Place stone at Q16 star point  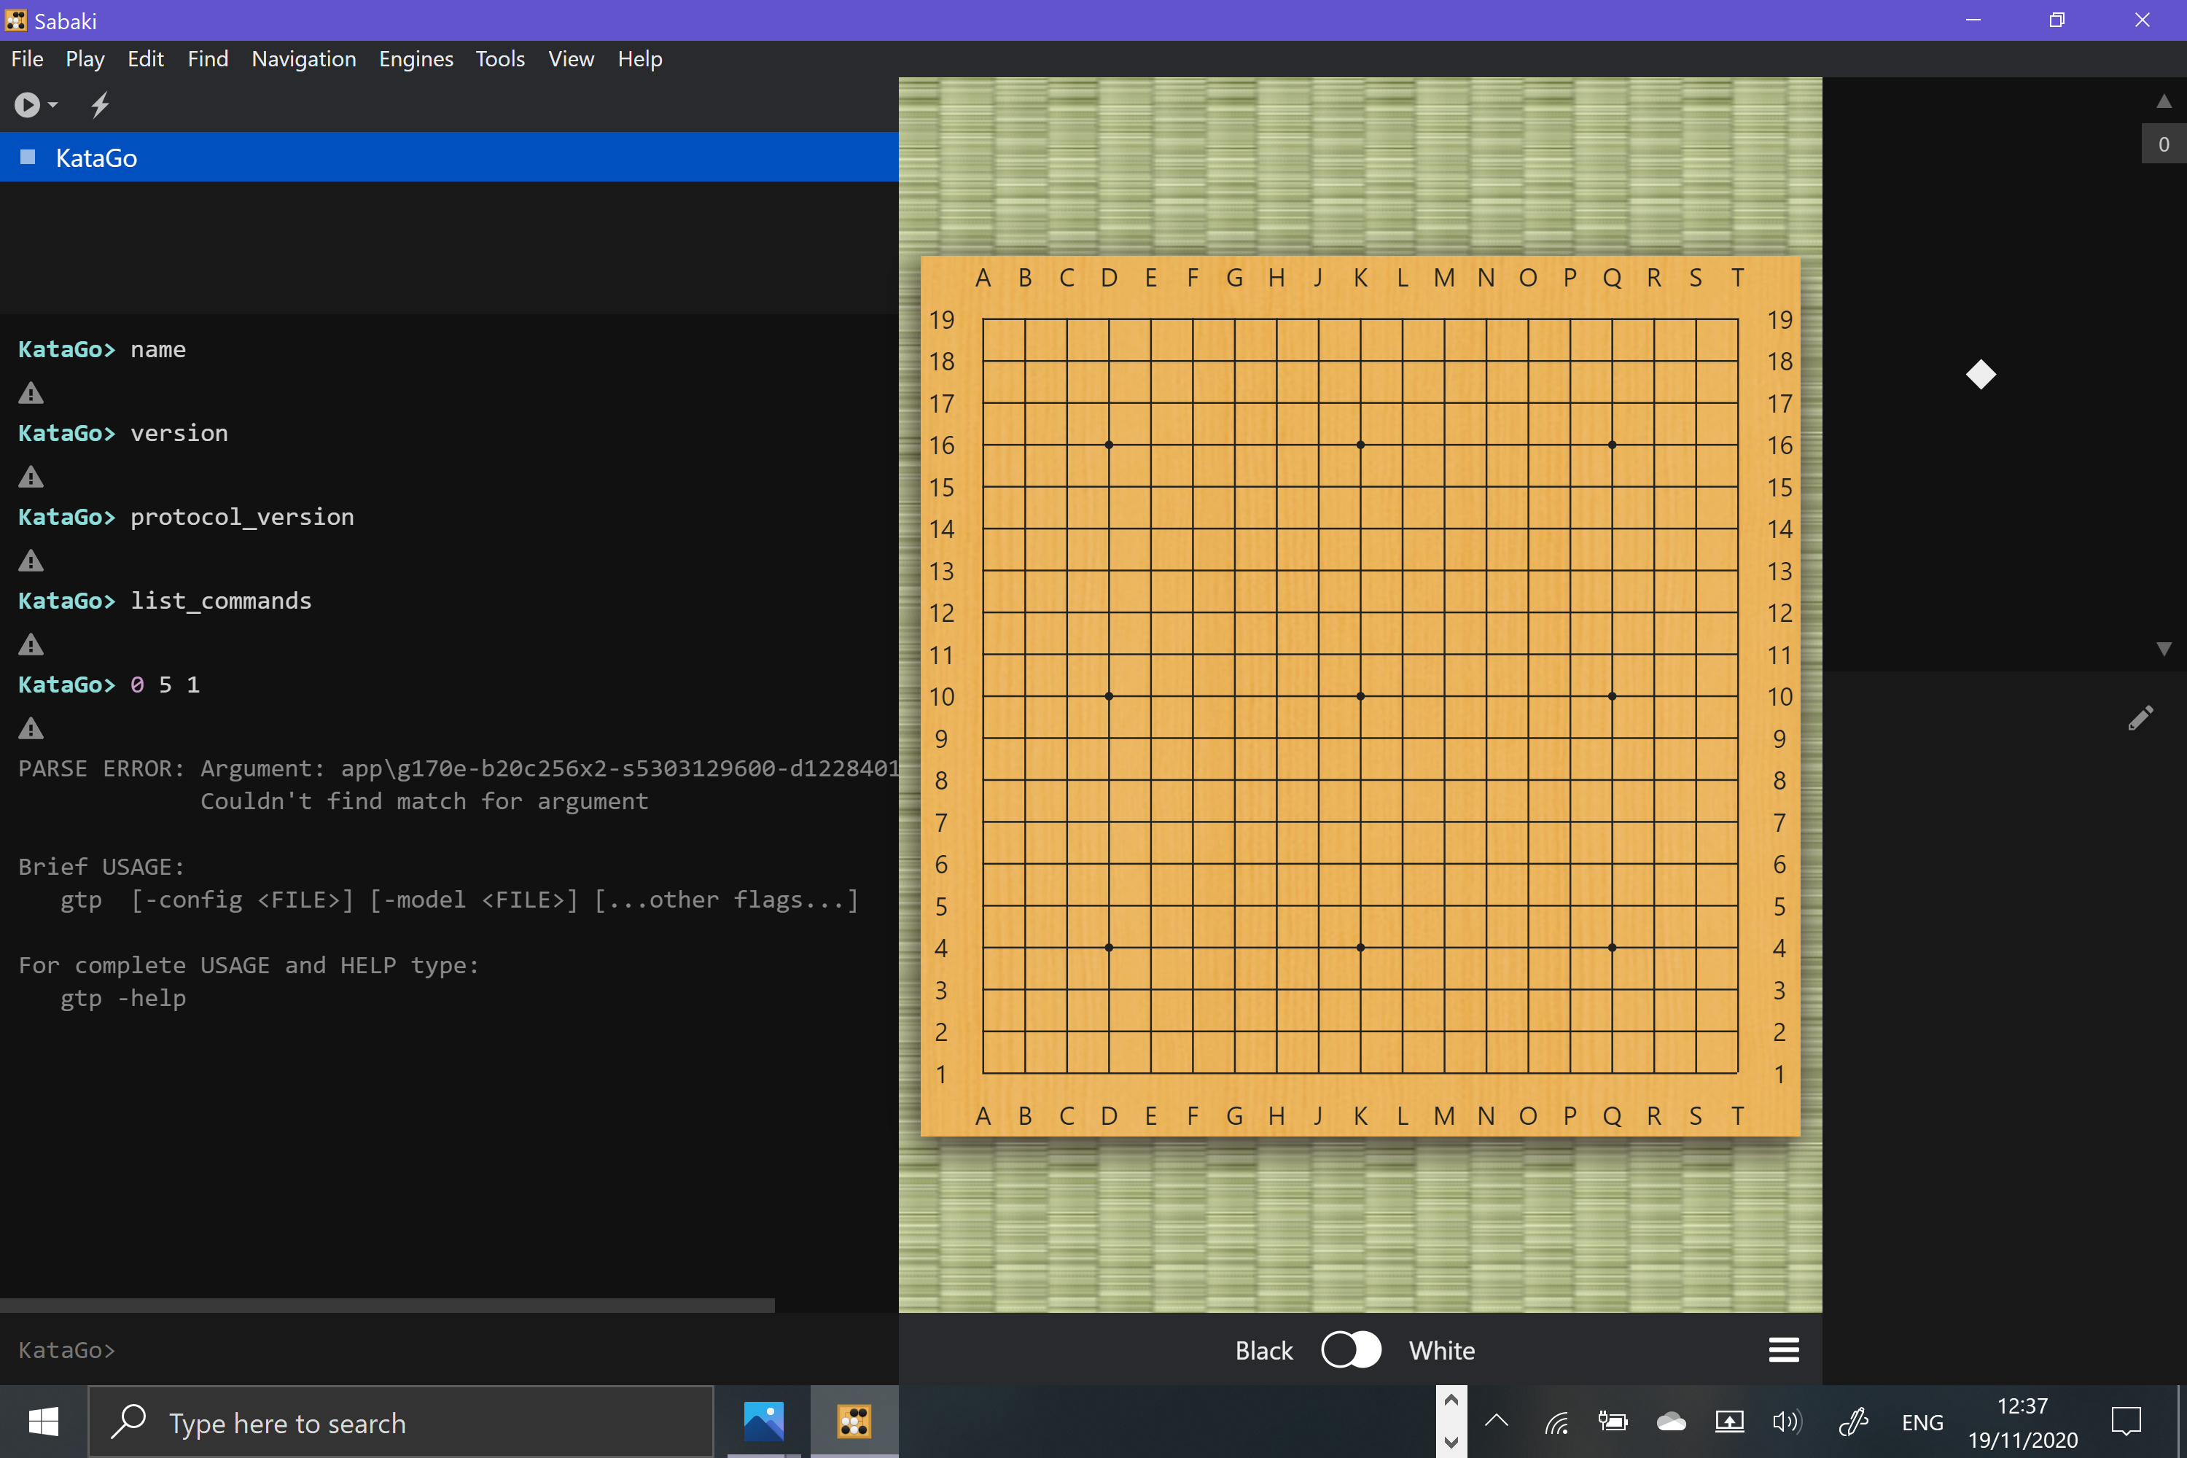coord(1613,445)
